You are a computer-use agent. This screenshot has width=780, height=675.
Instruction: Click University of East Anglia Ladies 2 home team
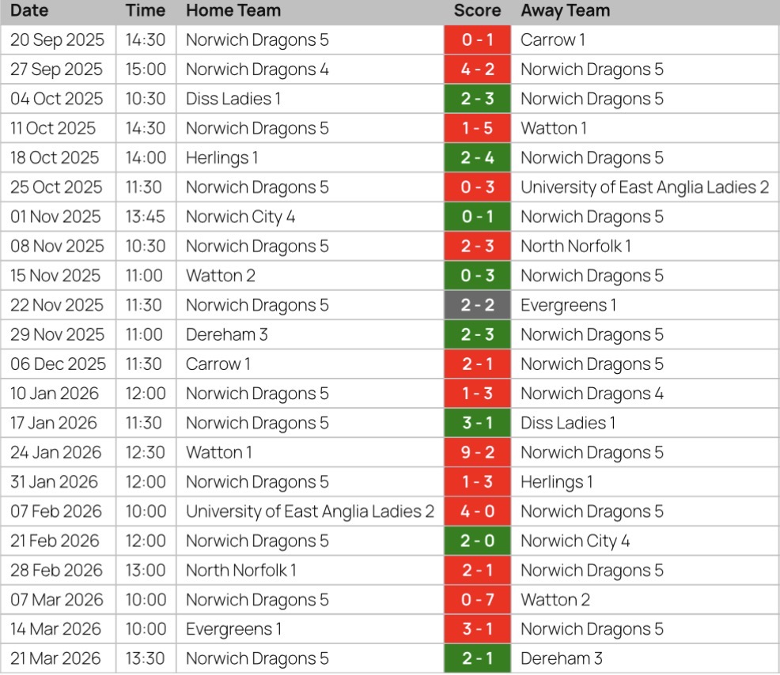[310, 511]
